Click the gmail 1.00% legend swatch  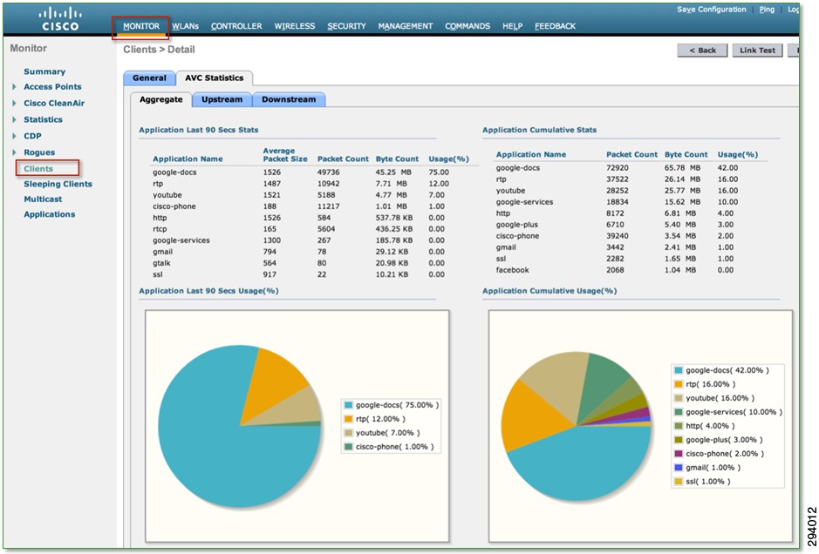tap(679, 468)
